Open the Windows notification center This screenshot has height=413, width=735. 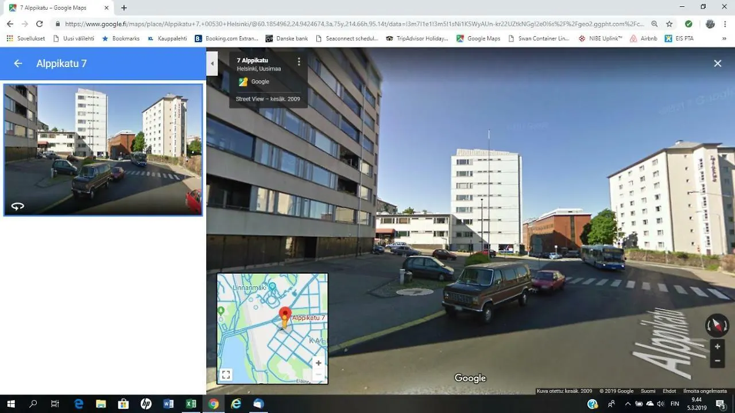click(x=721, y=404)
